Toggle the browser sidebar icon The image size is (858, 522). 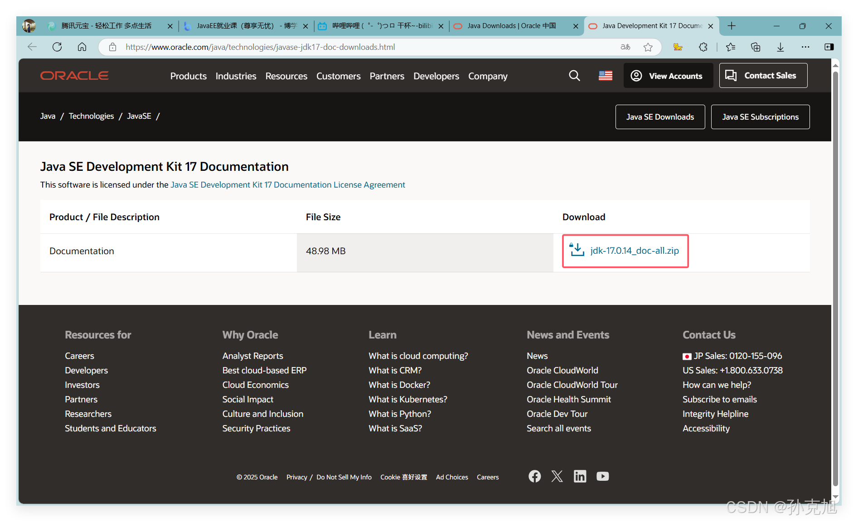pyautogui.click(x=829, y=47)
